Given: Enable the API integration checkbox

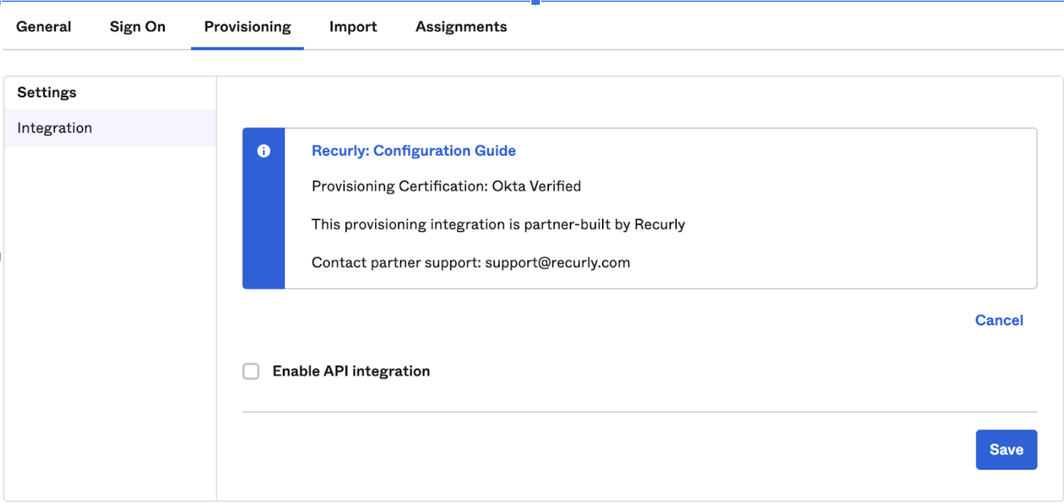Looking at the screenshot, I should 251,371.
